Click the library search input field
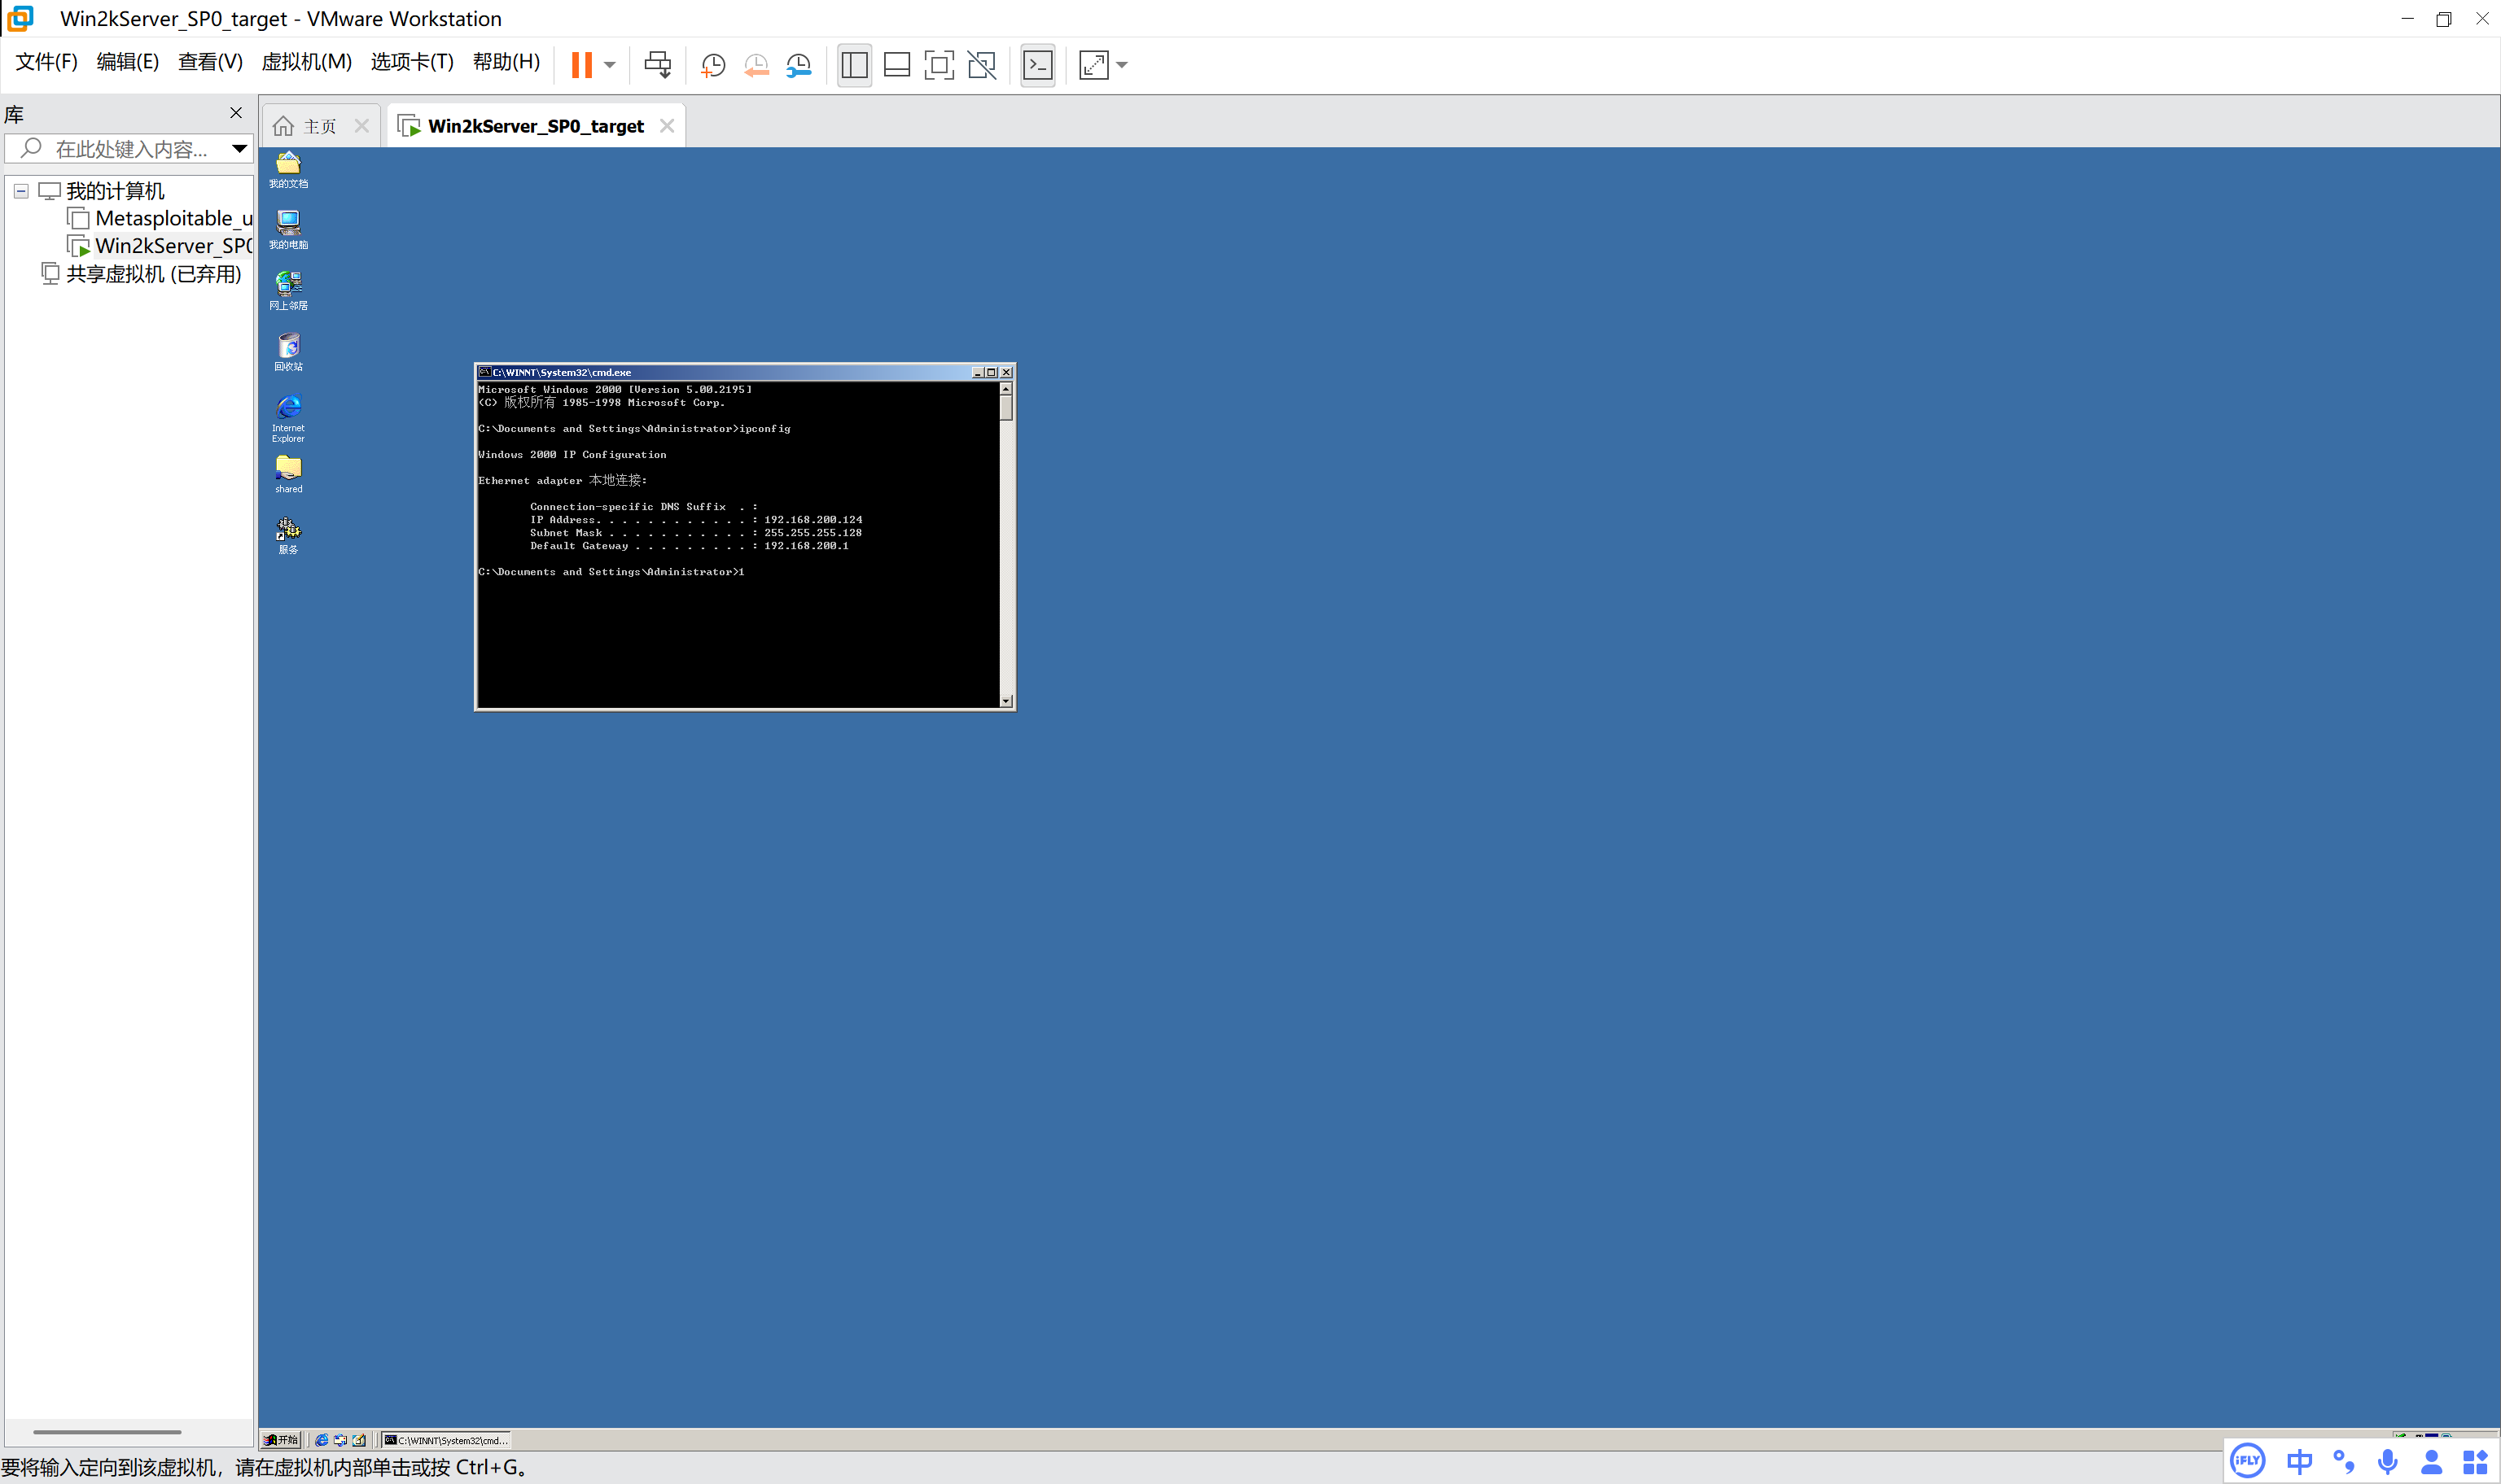The width and height of the screenshot is (2501, 1484). 130,149
